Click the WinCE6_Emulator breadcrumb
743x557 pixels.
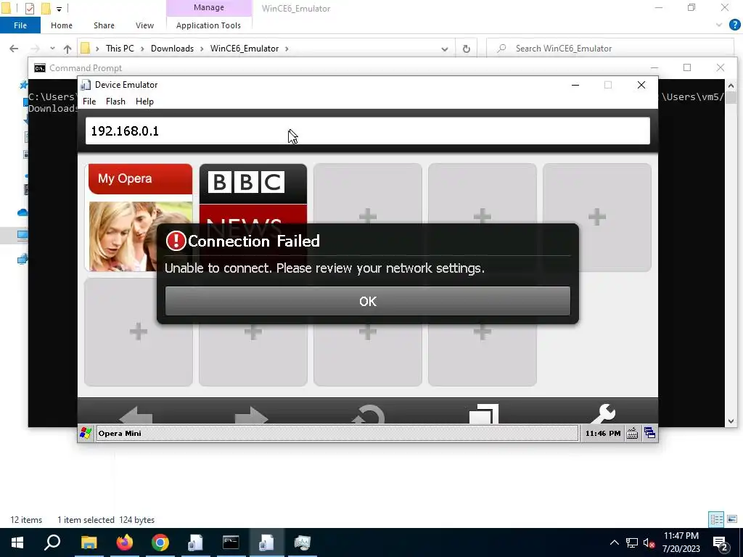click(x=245, y=49)
